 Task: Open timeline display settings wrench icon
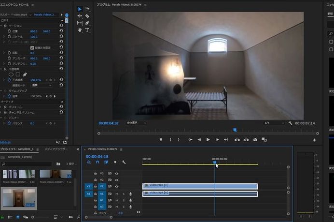point(124,163)
